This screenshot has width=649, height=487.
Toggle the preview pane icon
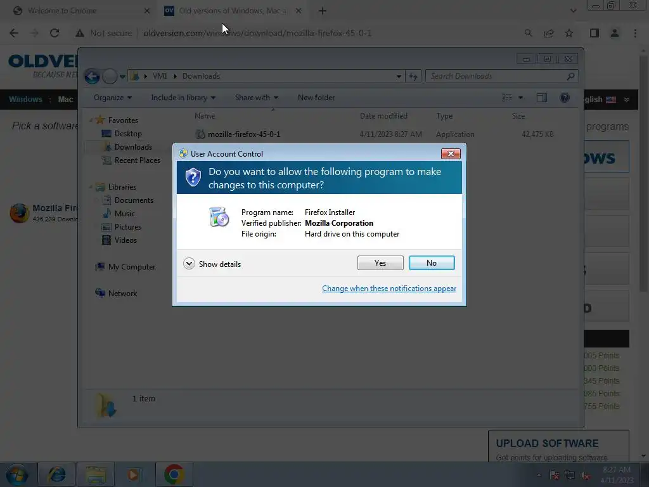[542, 98]
